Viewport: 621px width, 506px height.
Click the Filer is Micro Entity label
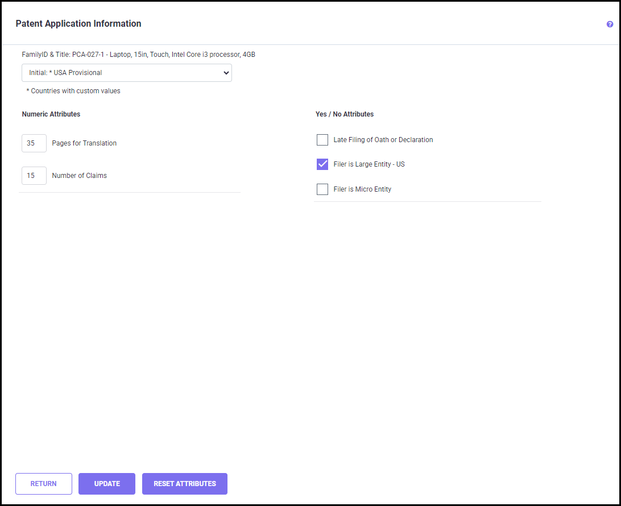362,189
